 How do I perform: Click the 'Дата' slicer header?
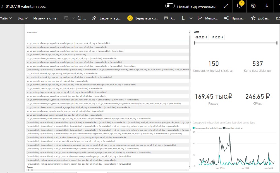pos(197,32)
